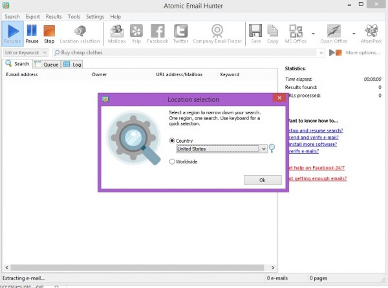Image resolution: width=388 pixels, height=288 pixels.
Task: Open the Open Office export arrow menu
Action: (x=354, y=34)
